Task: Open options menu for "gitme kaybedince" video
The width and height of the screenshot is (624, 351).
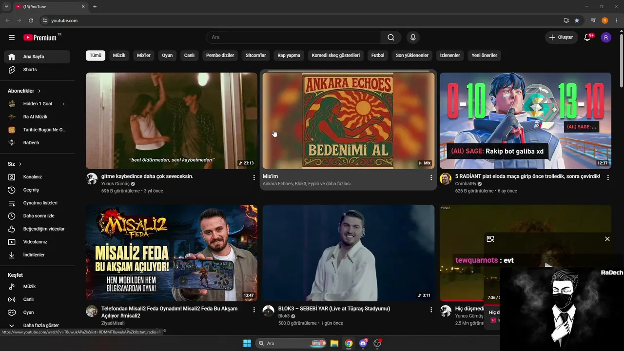Action: (x=254, y=178)
